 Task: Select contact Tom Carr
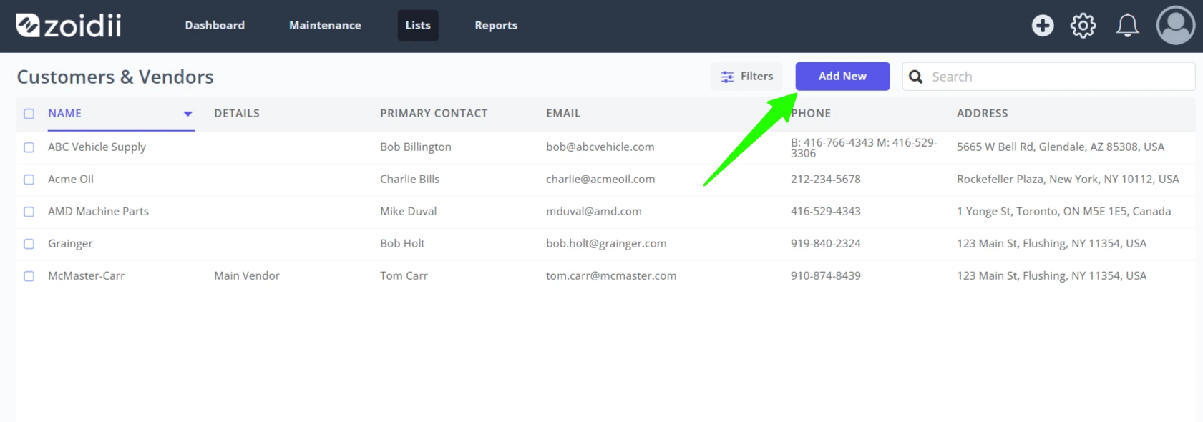point(404,275)
